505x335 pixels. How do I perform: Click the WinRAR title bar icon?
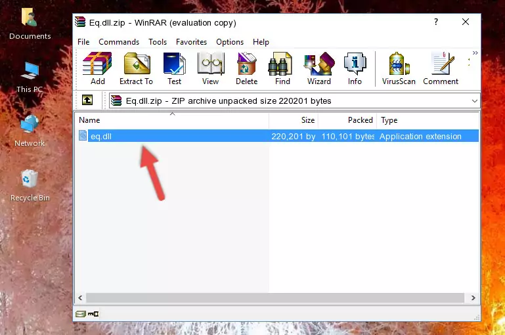80,22
